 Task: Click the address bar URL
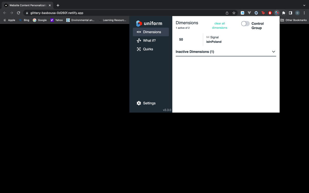point(57,13)
